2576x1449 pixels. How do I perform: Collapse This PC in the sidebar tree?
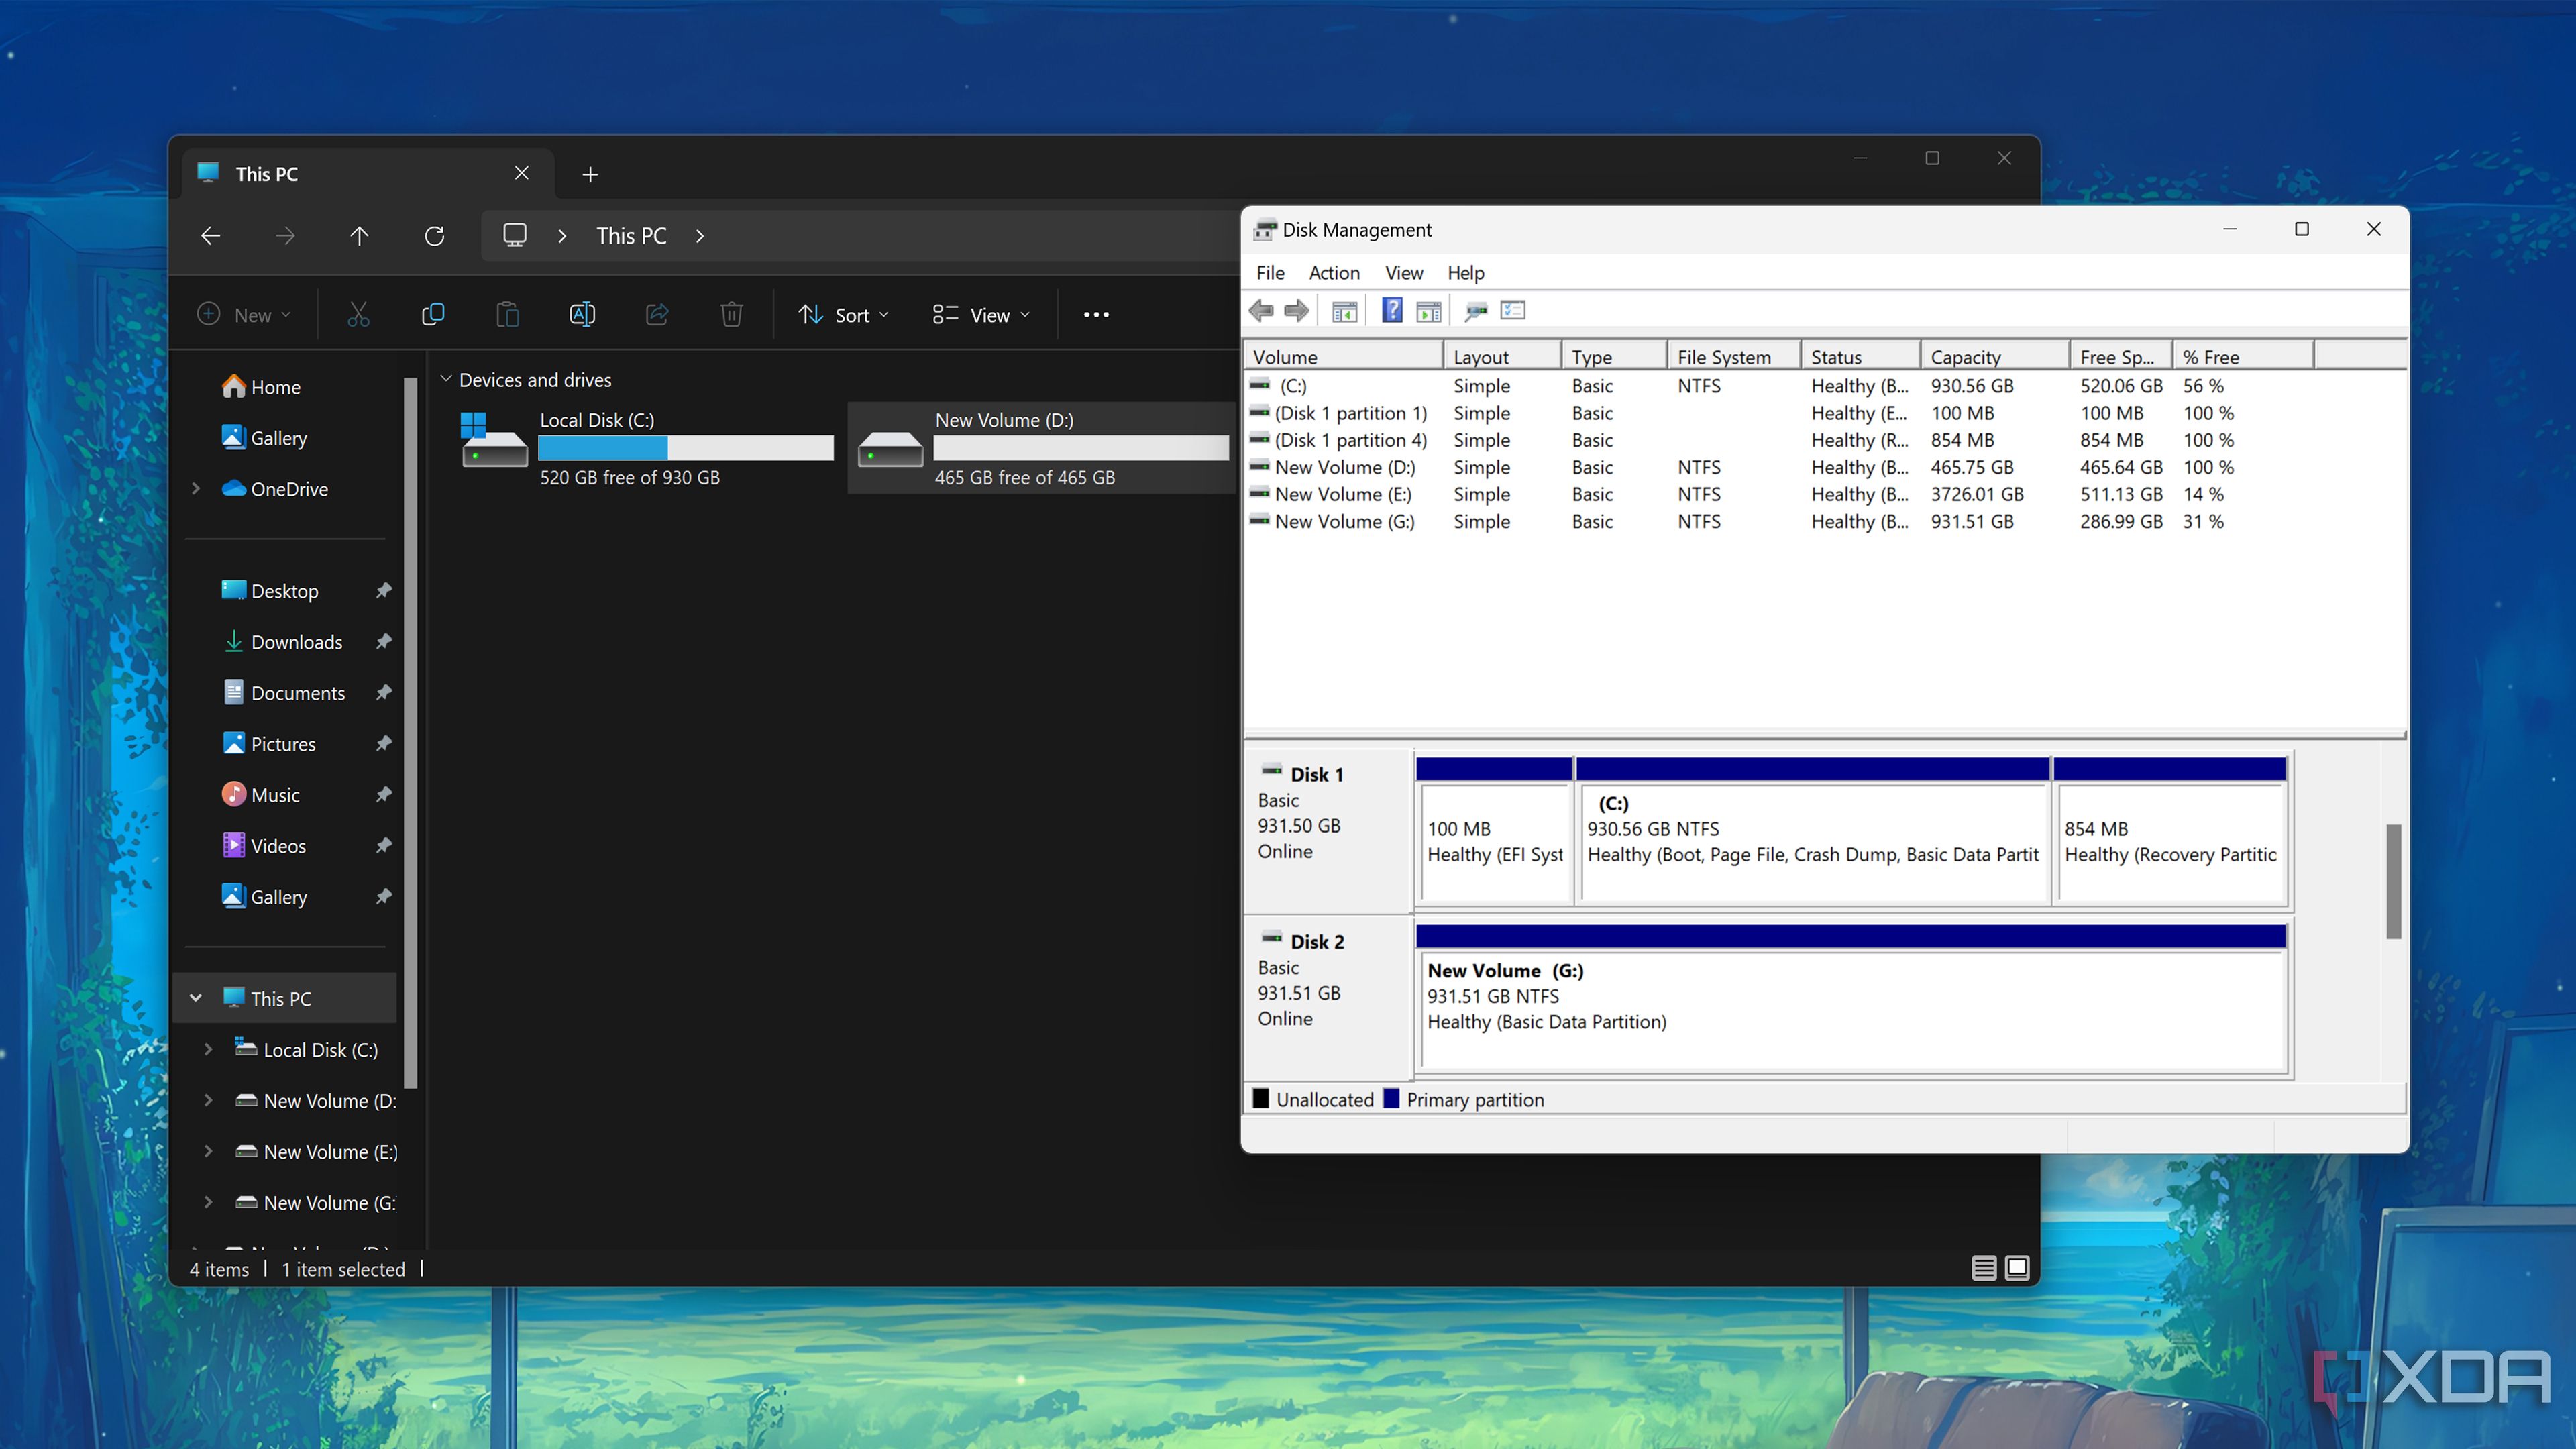196,997
